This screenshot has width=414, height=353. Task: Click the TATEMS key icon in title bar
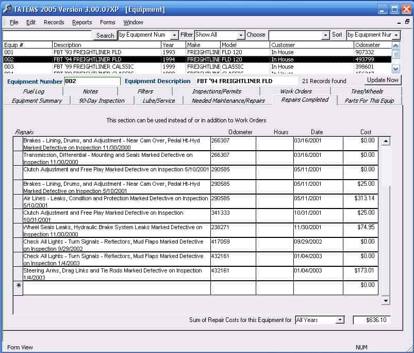(7, 9)
